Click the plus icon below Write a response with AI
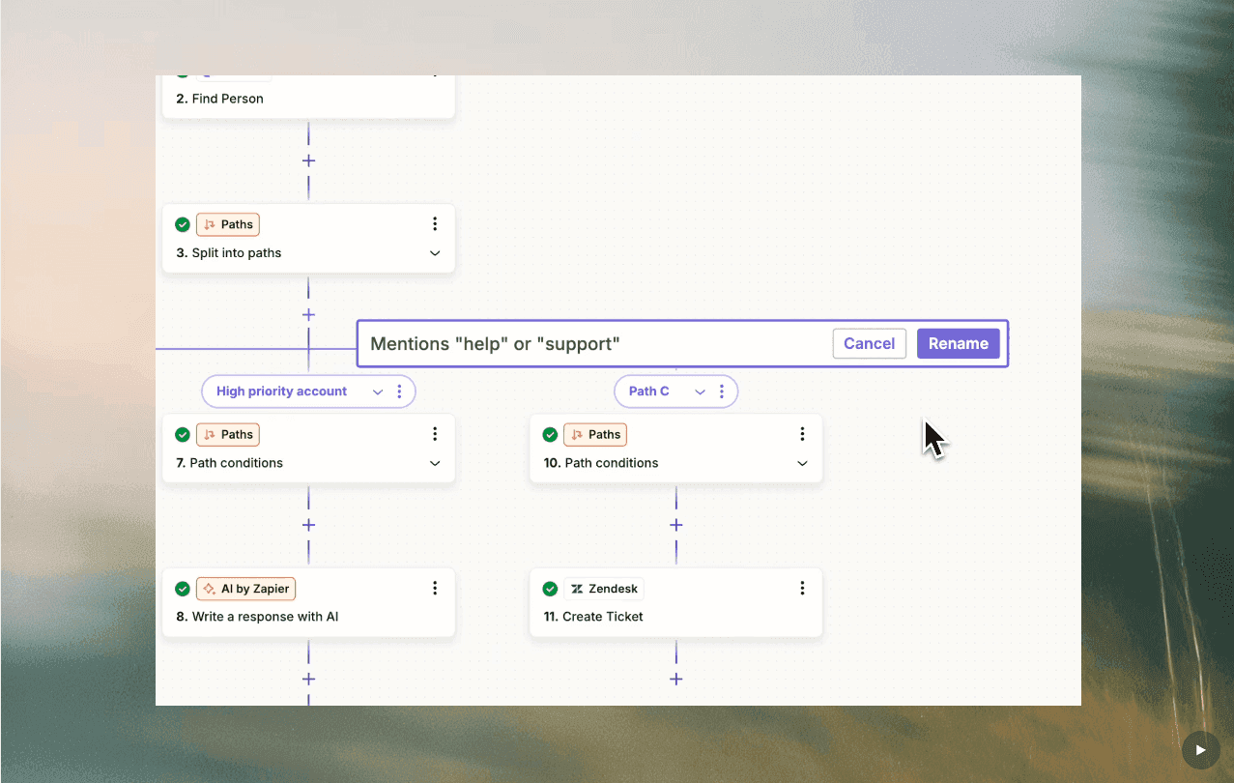This screenshot has height=783, width=1234. (308, 679)
